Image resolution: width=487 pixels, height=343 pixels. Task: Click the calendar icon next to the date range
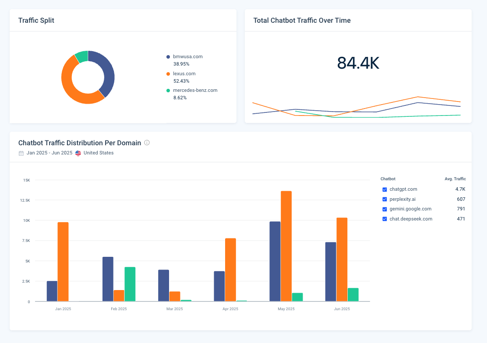coord(21,153)
